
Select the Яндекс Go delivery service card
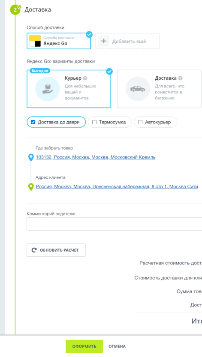click(59, 41)
